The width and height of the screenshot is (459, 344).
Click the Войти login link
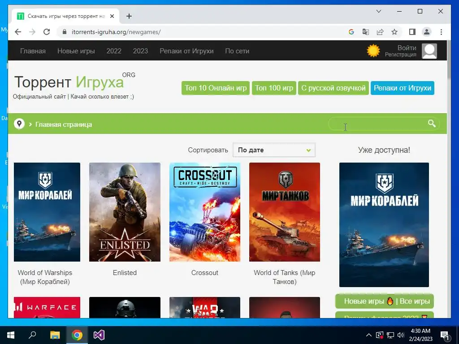click(x=407, y=47)
